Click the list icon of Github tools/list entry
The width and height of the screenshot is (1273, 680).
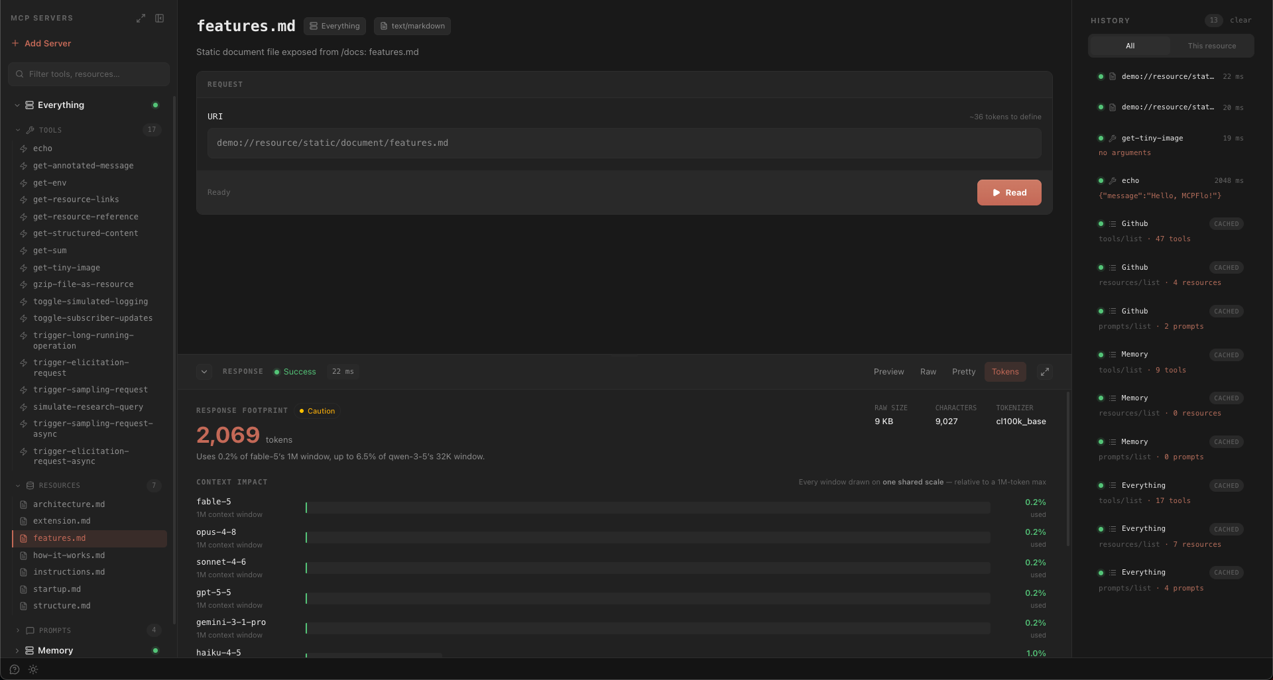pyautogui.click(x=1113, y=224)
